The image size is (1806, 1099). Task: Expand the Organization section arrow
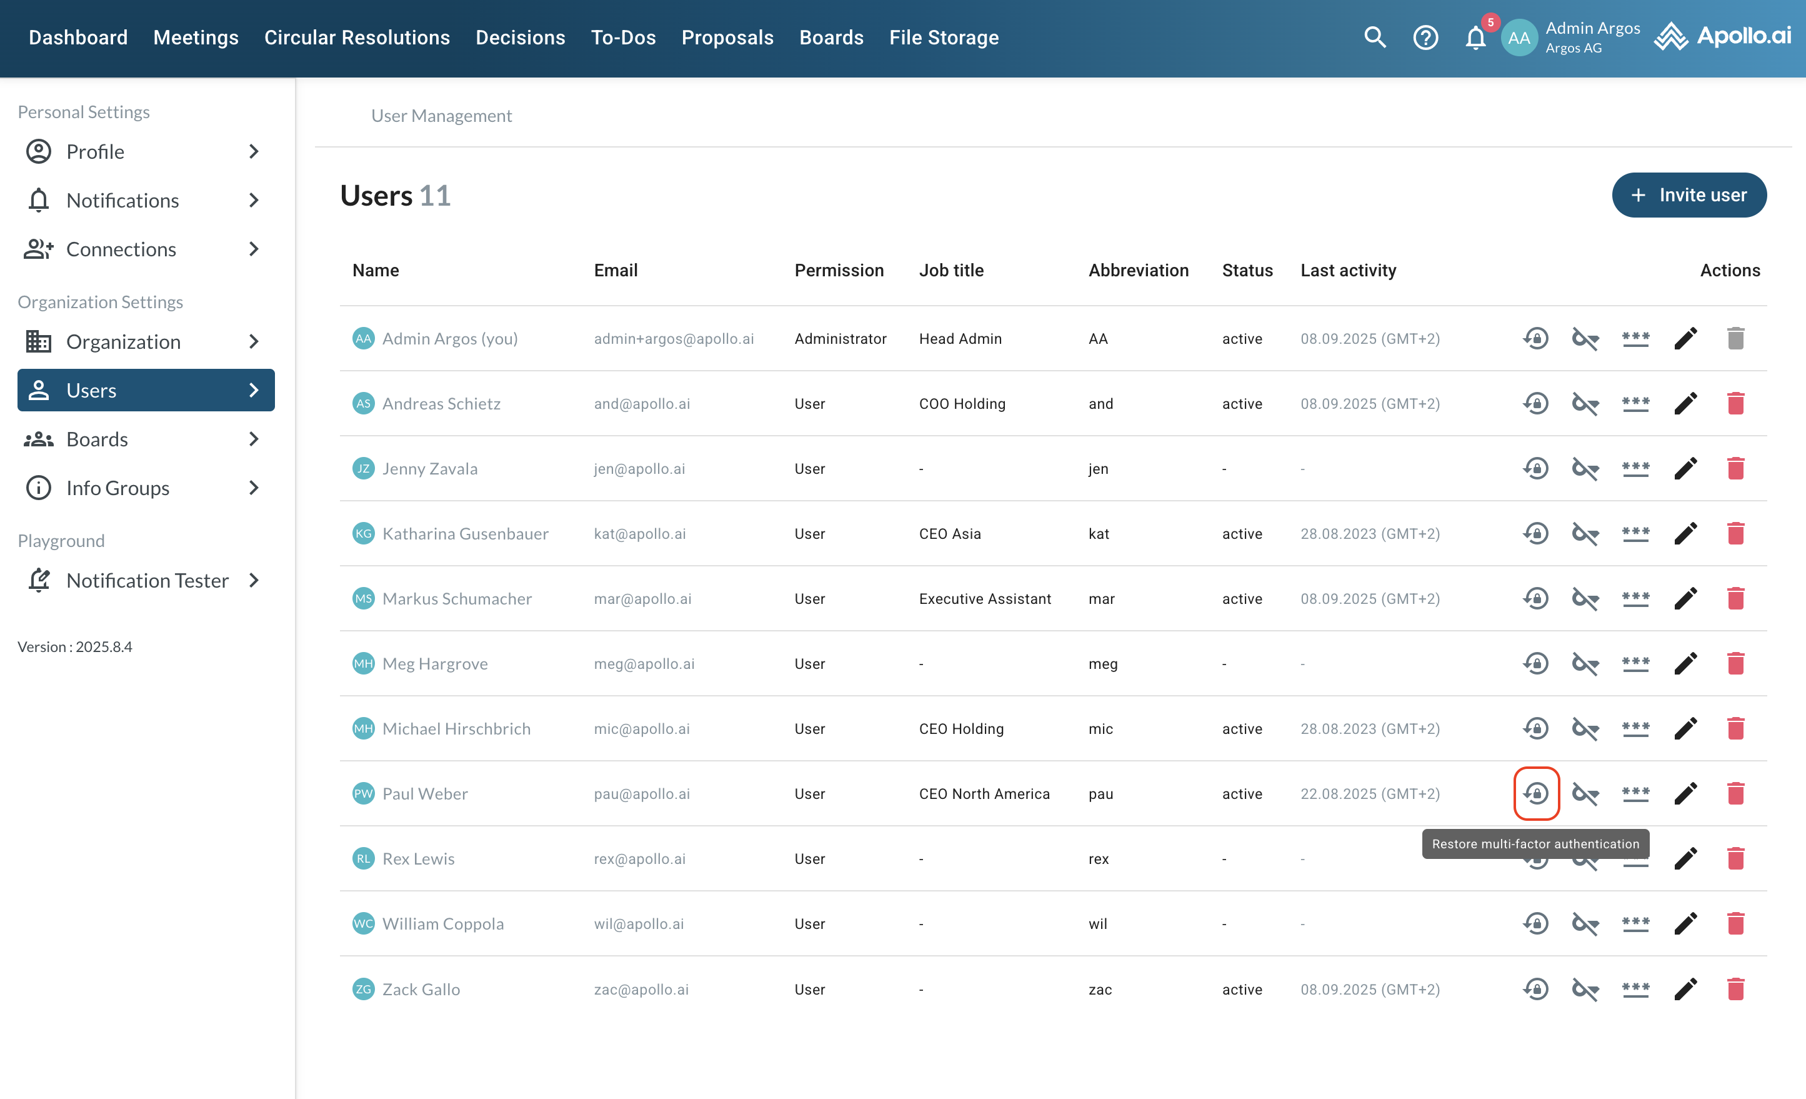coord(254,342)
